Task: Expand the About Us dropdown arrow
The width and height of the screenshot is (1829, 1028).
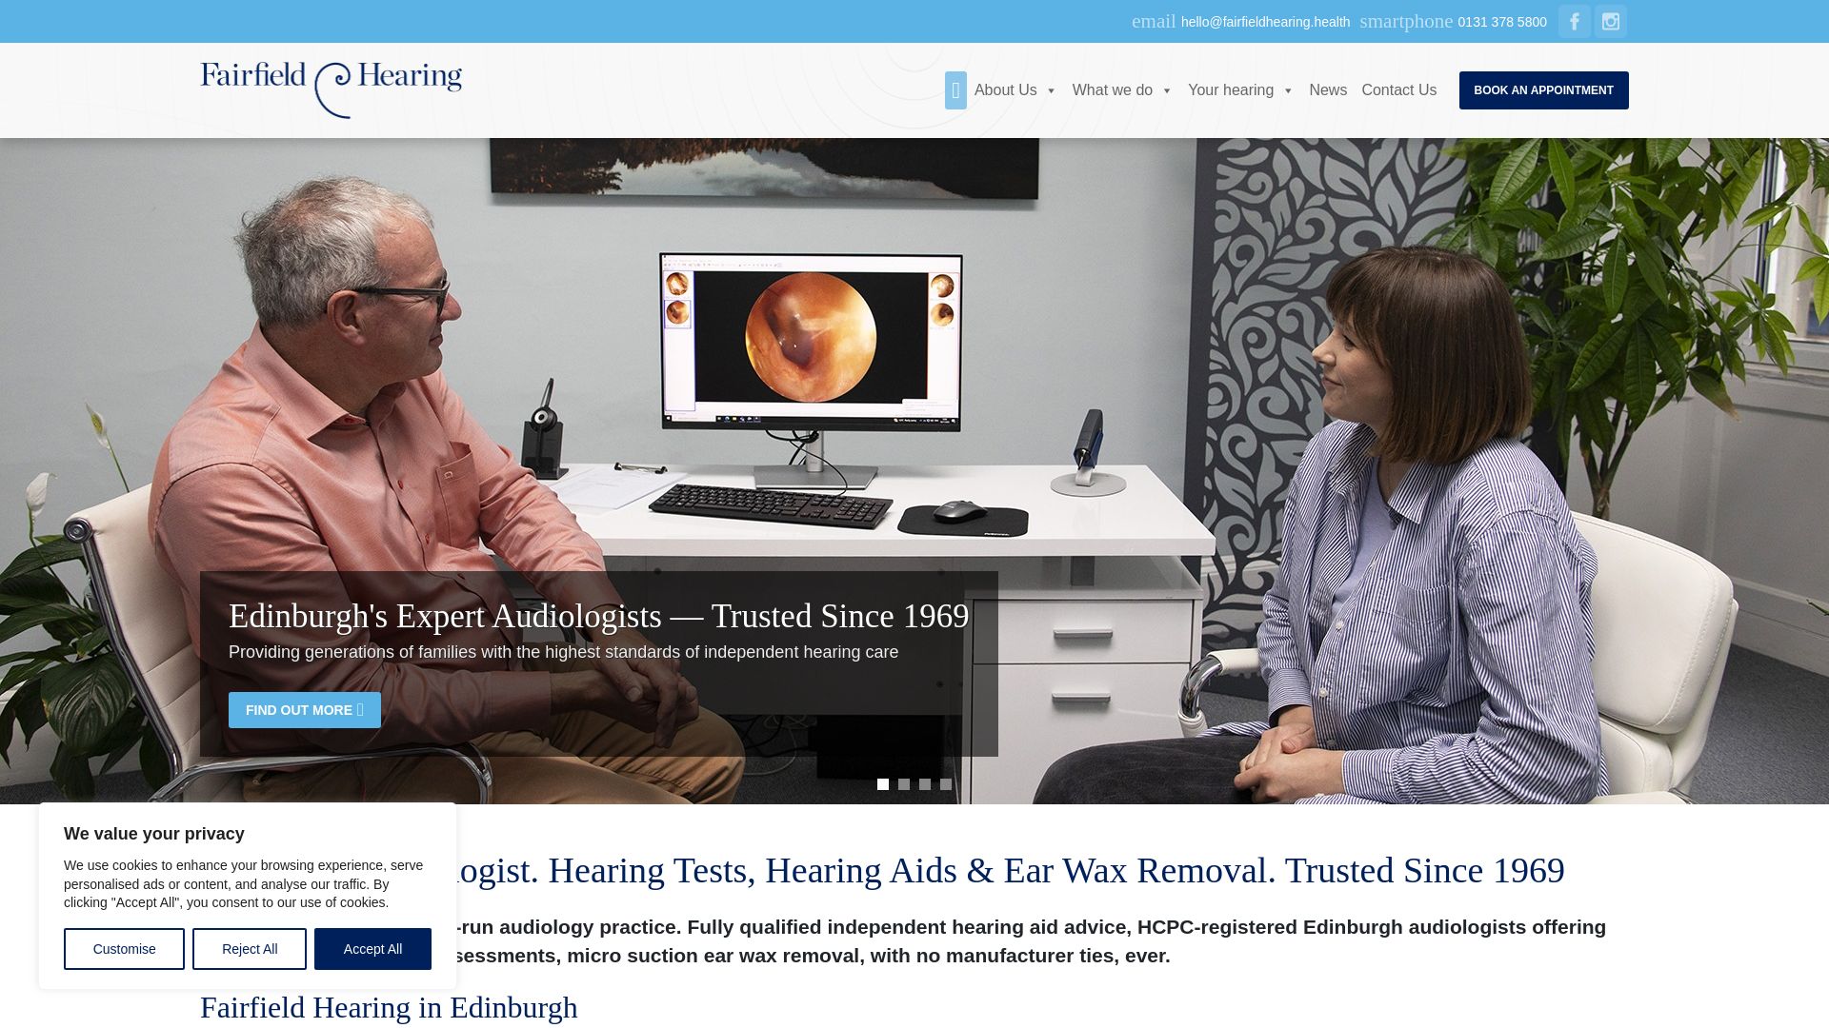Action: pyautogui.click(x=1051, y=91)
